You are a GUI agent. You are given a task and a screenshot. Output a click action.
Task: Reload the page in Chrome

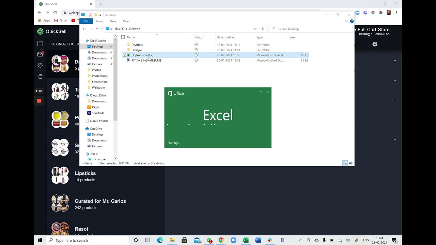[55, 13]
